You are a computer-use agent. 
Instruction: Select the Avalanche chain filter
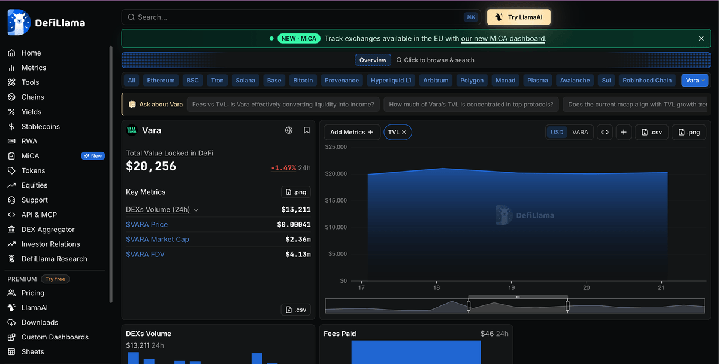[x=575, y=80]
